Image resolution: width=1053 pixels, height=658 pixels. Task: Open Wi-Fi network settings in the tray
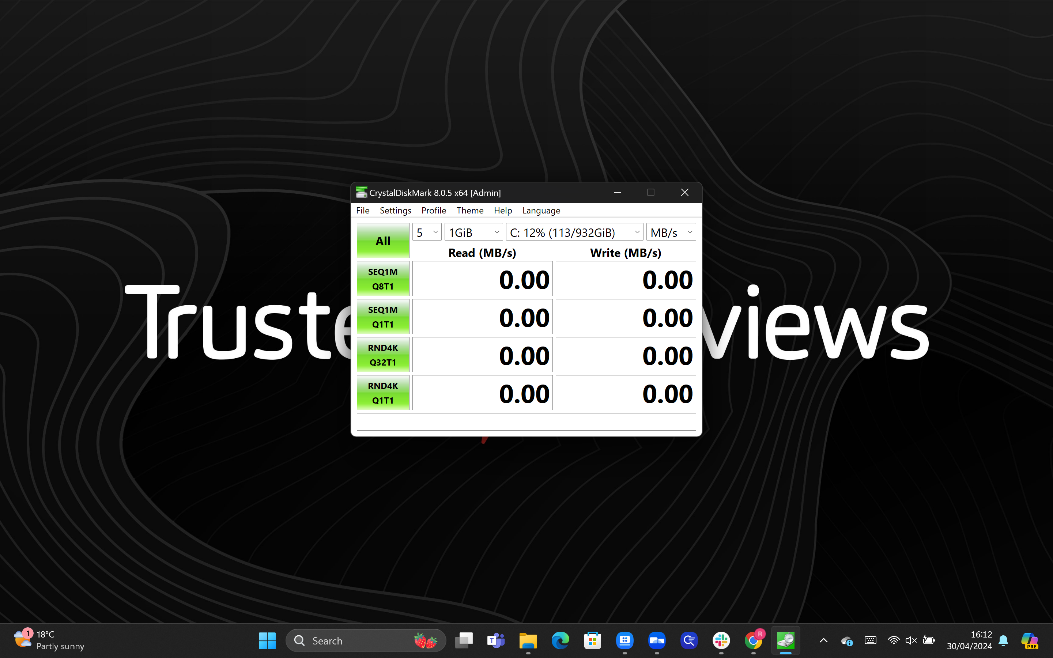(894, 640)
